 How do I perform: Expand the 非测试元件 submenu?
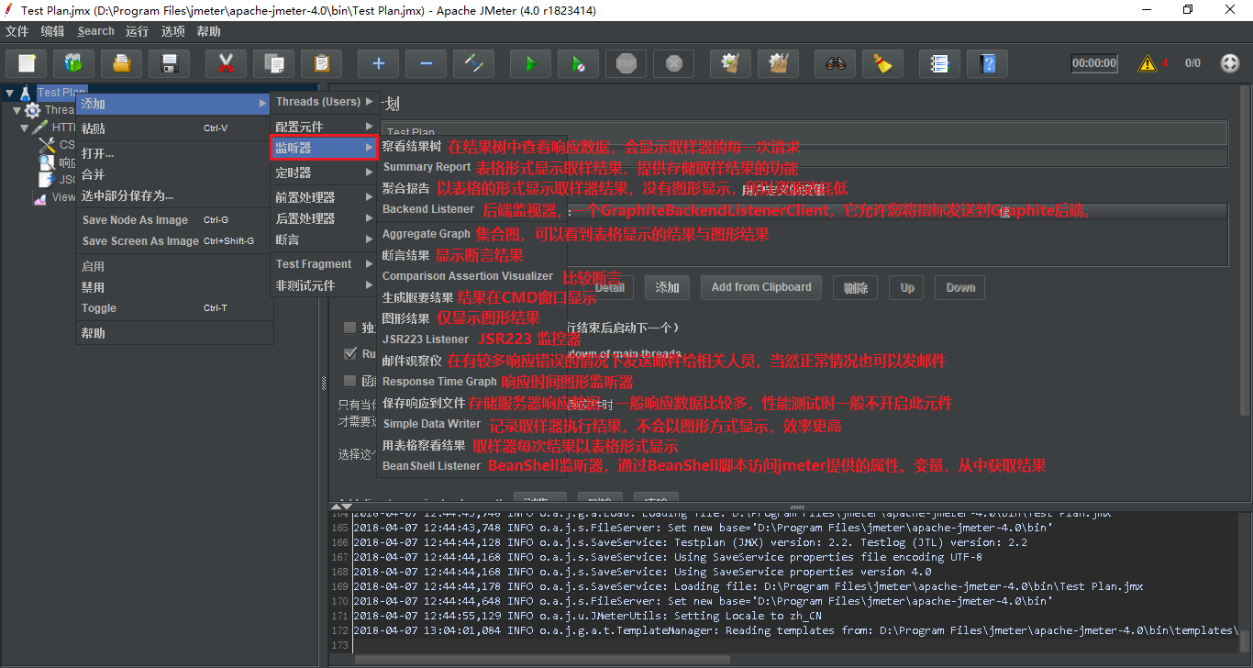coord(325,285)
